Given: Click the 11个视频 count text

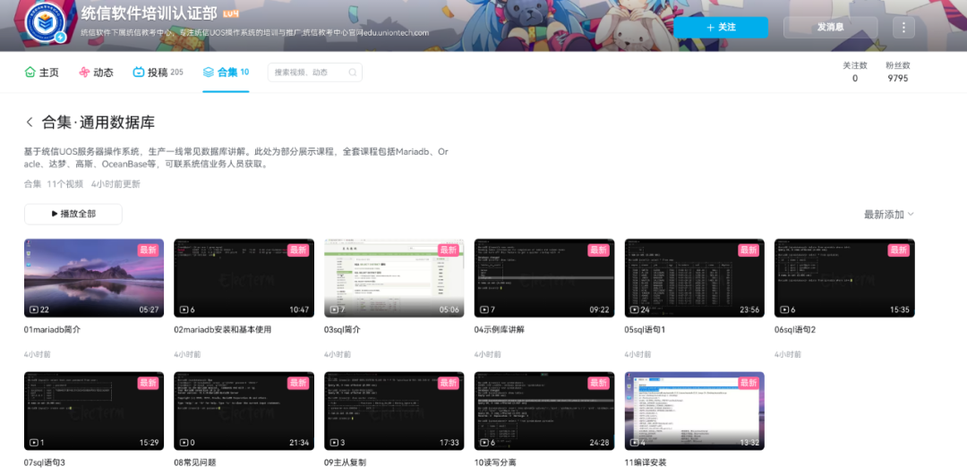Looking at the screenshot, I should [x=64, y=183].
